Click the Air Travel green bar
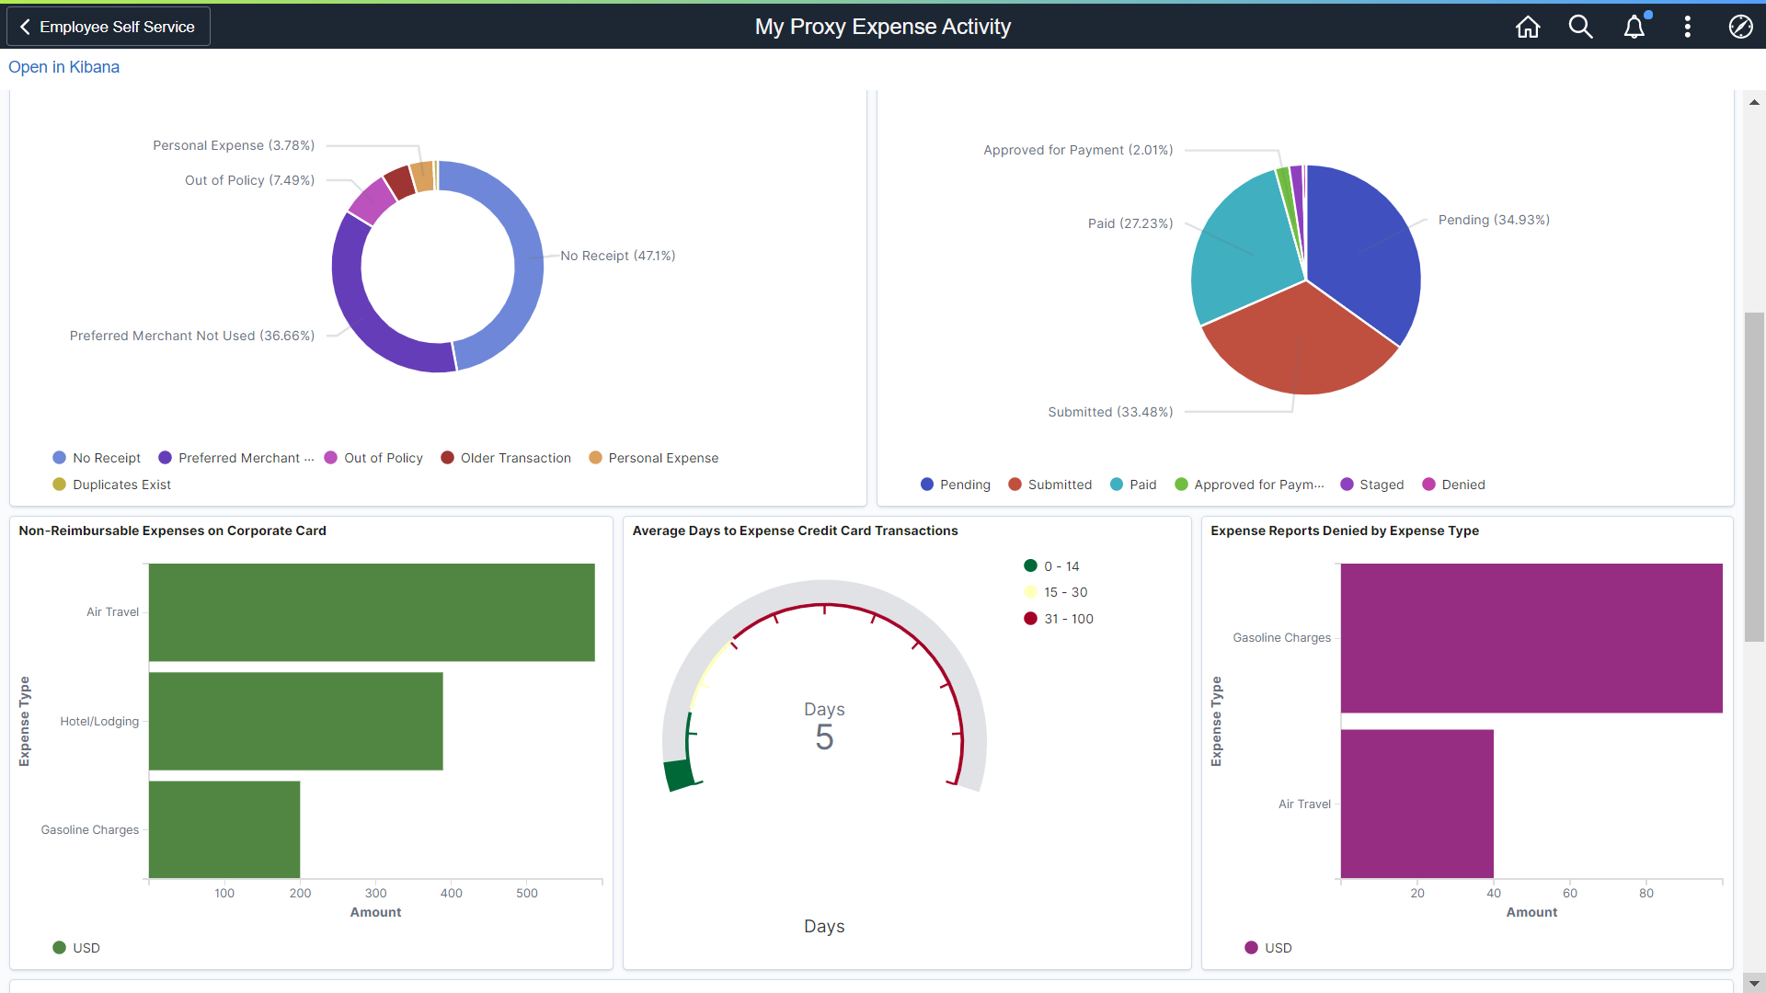Image resolution: width=1766 pixels, height=993 pixels. pyautogui.click(x=372, y=612)
